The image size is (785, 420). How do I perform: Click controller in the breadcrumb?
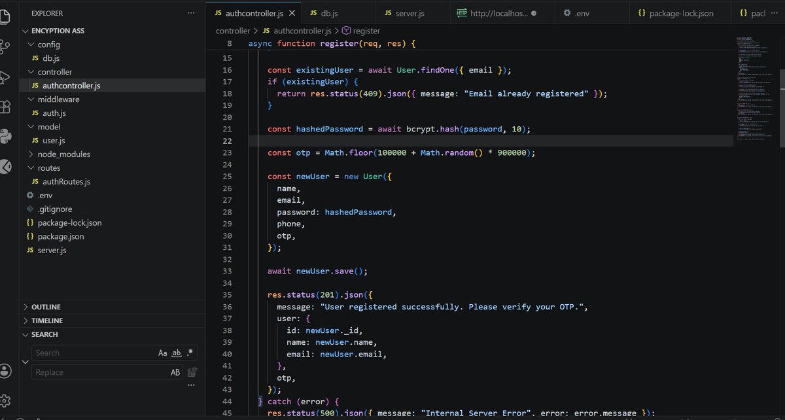point(233,31)
